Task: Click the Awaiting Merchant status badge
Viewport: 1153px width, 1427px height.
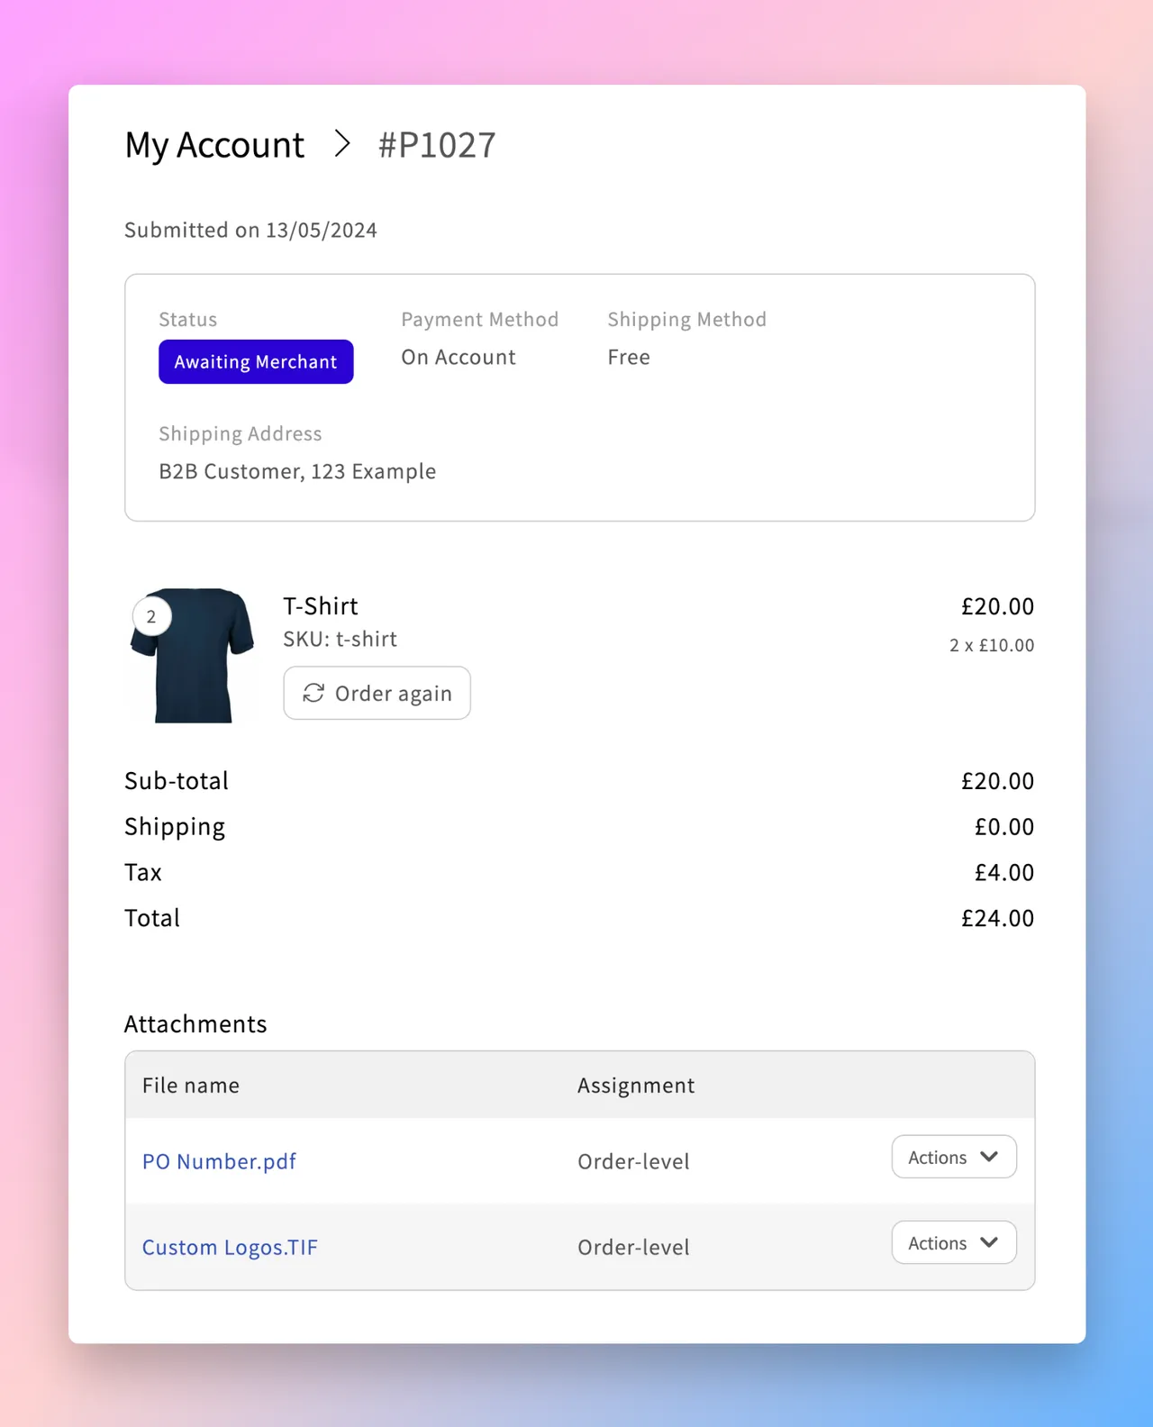Action: pyautogui.click(x=255, y=361)
